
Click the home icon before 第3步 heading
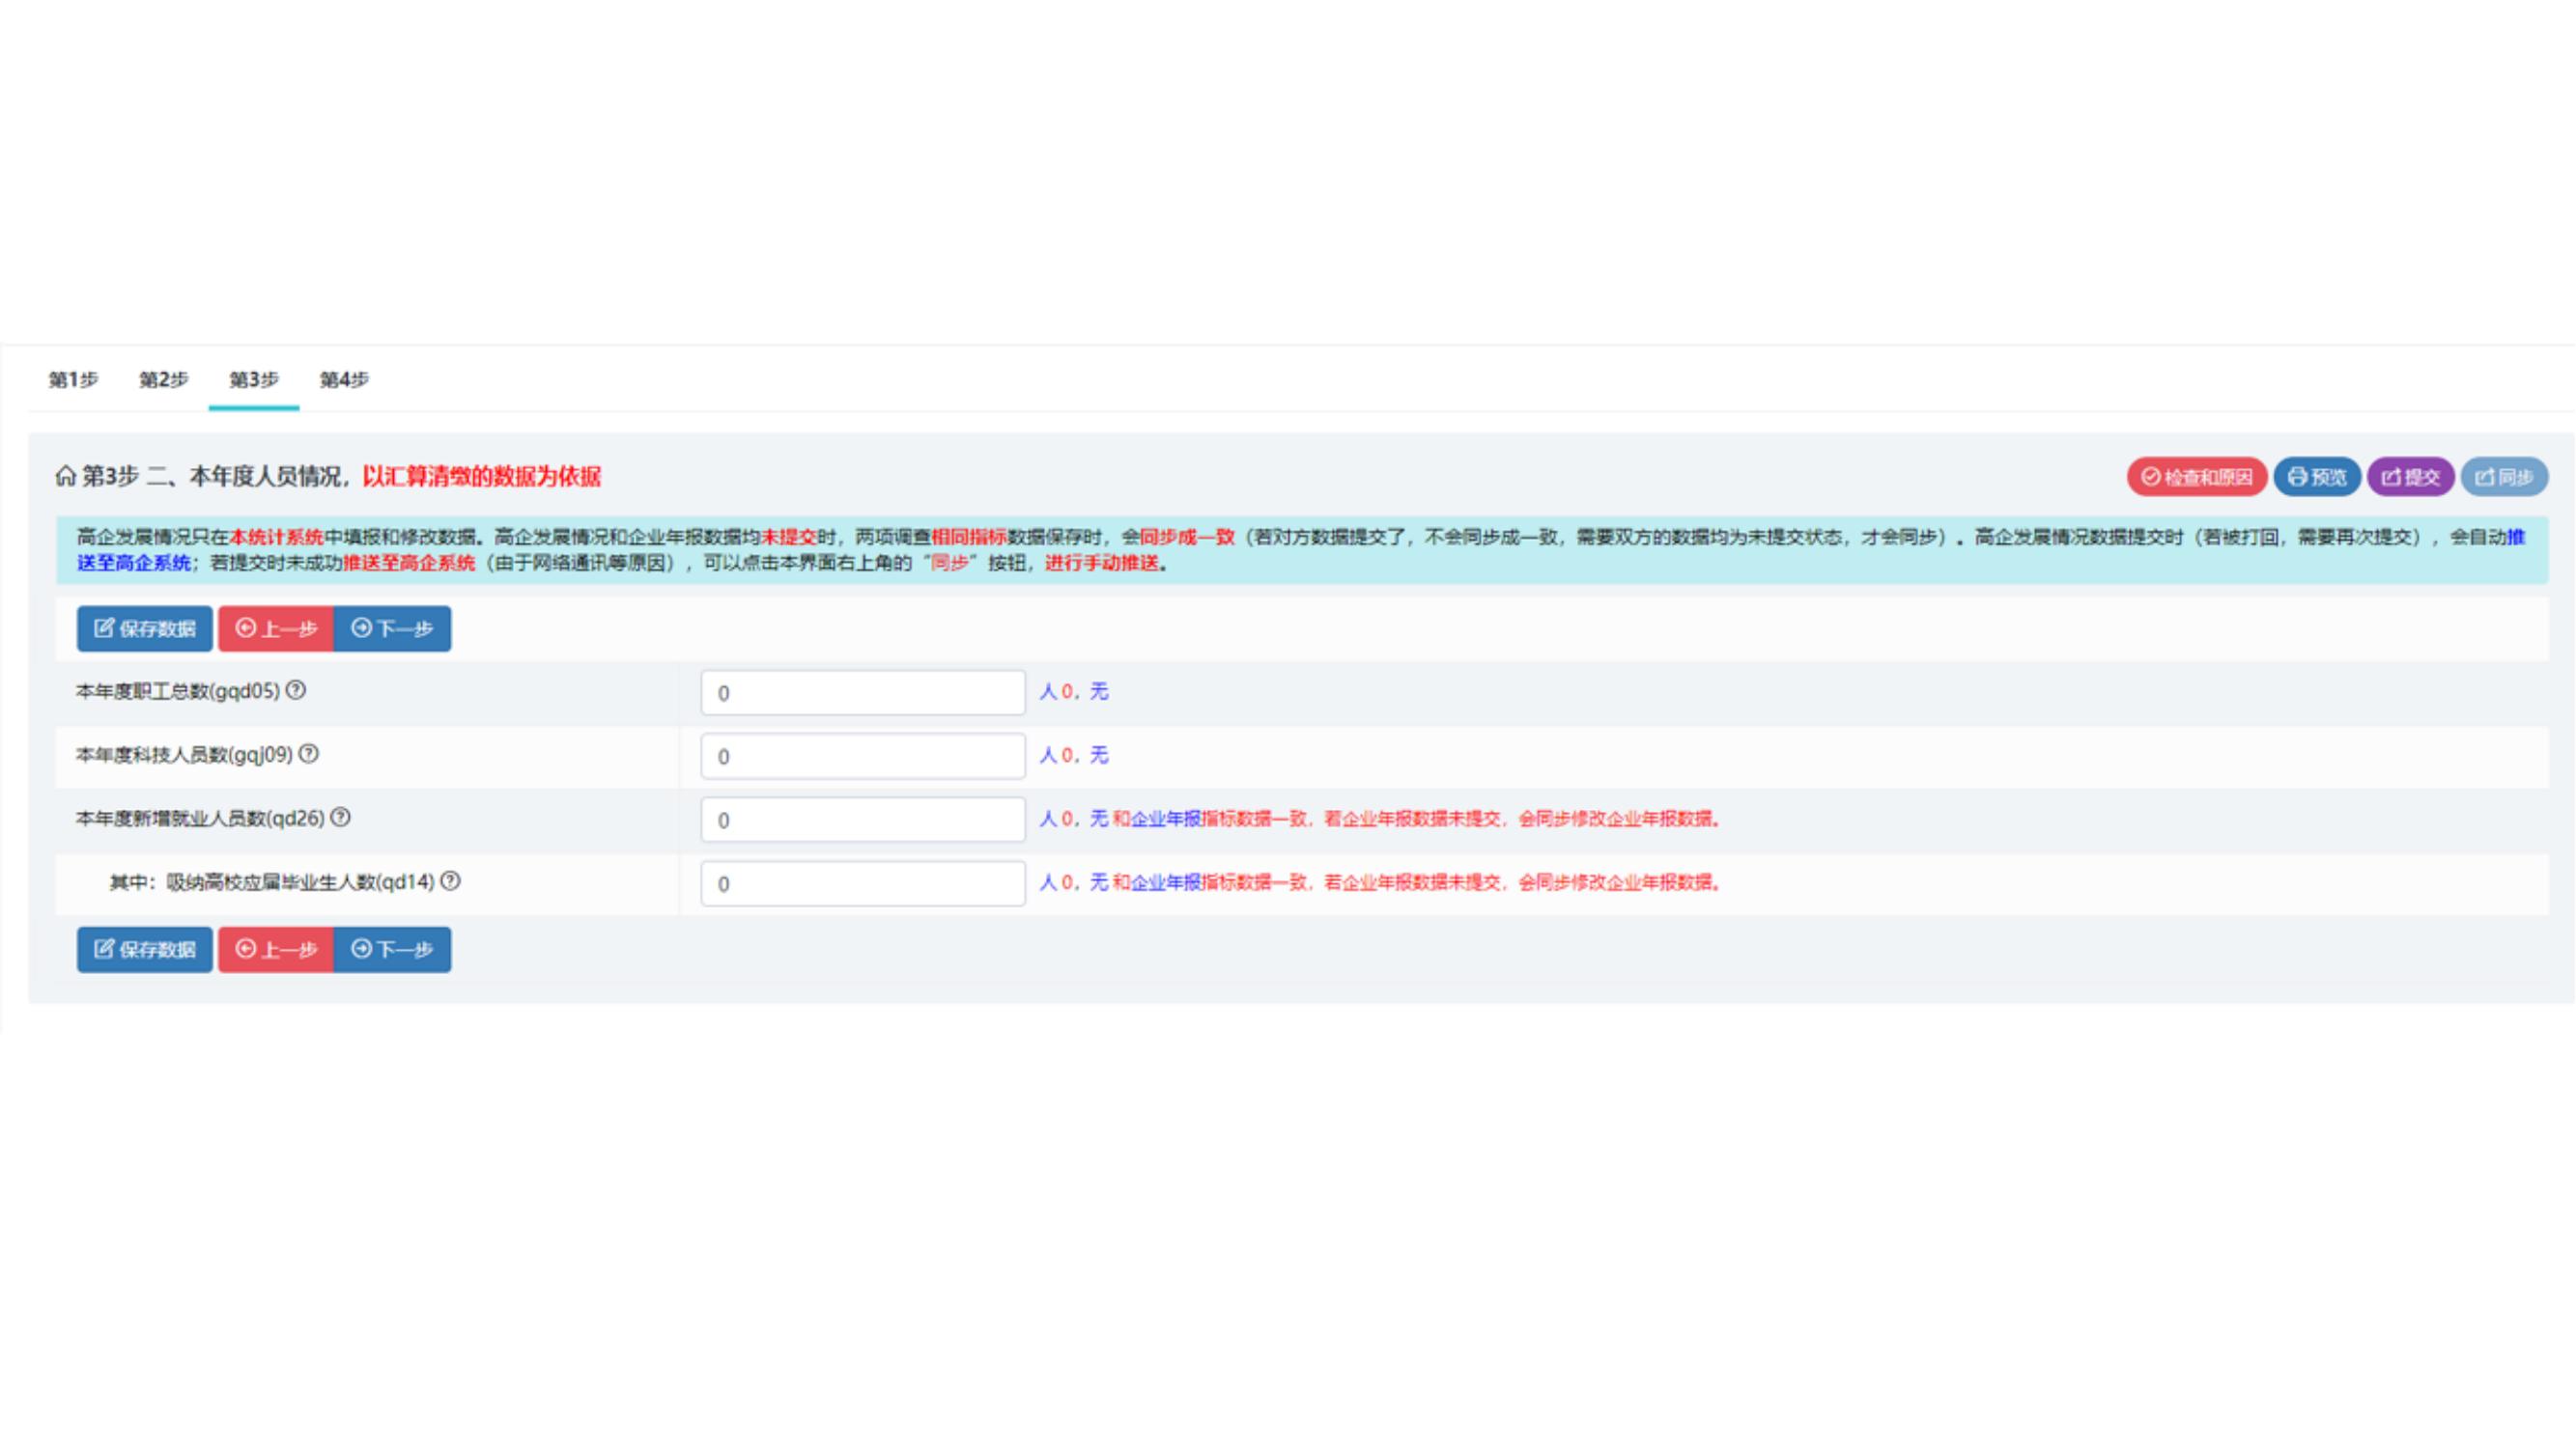pyautogui.click(x=66, y=477)
